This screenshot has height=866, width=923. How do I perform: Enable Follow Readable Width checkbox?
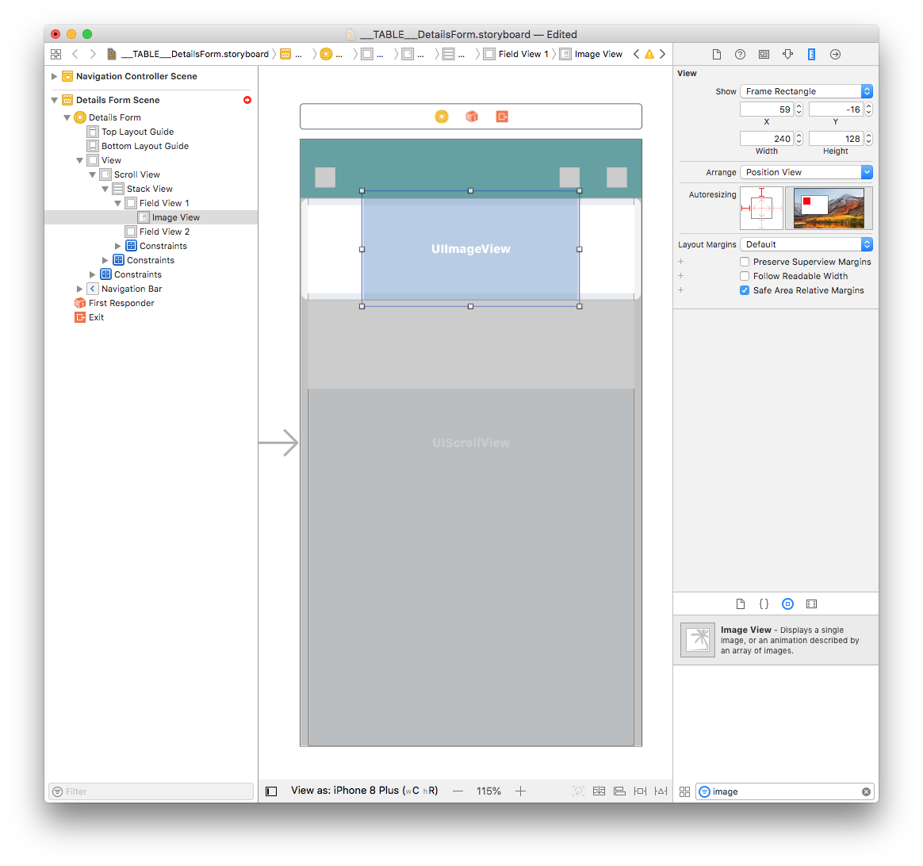(745, 276)
